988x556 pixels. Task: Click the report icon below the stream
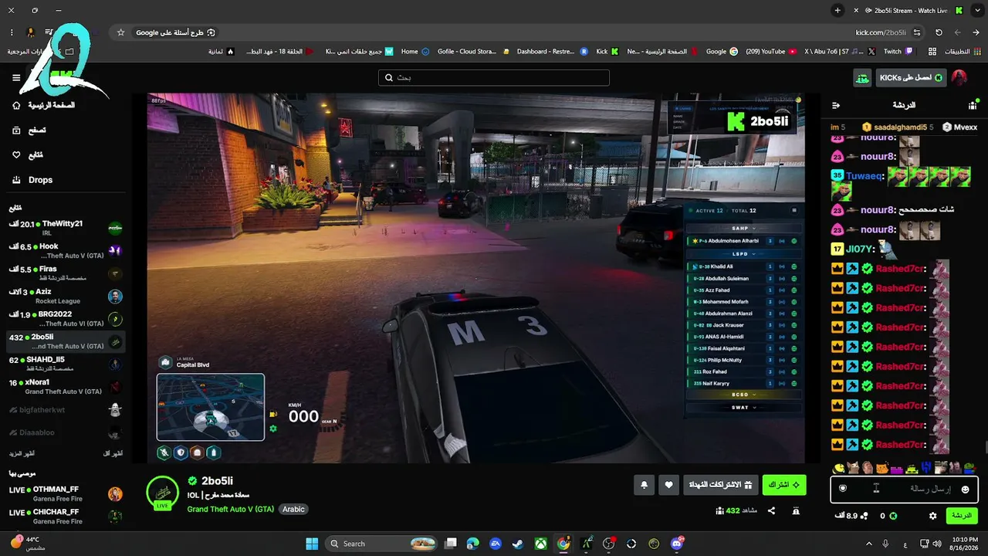click(x=796, y=510)
